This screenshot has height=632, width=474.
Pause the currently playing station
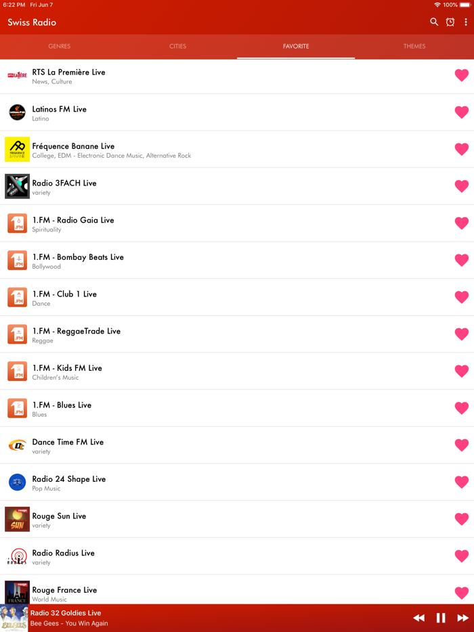[x=441, y=618]
